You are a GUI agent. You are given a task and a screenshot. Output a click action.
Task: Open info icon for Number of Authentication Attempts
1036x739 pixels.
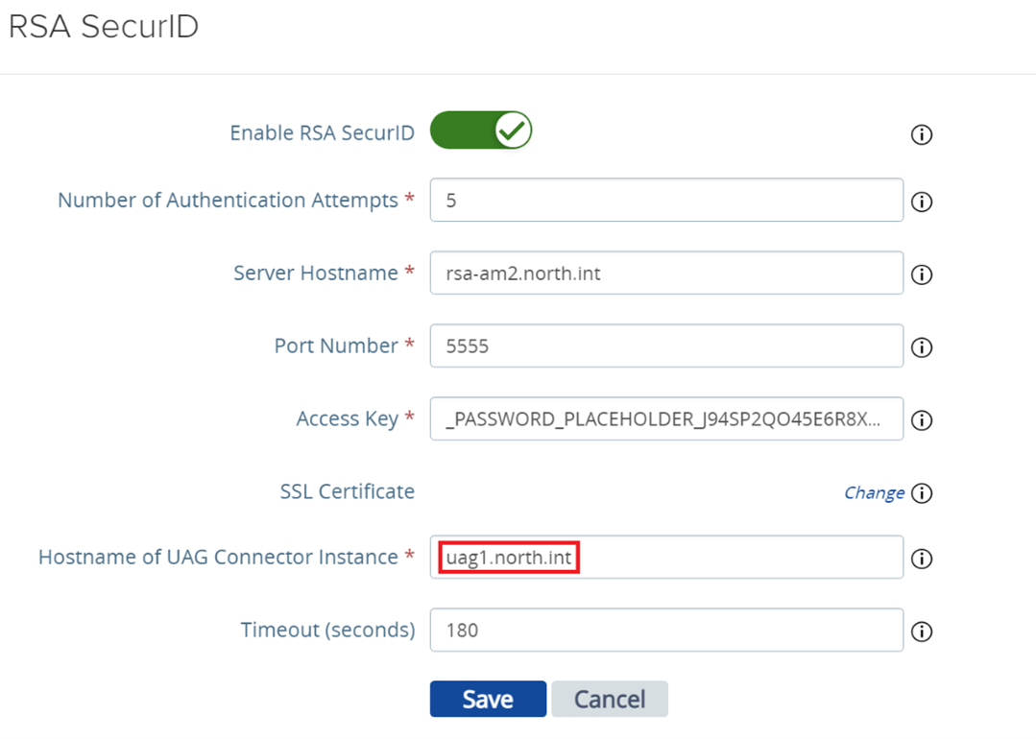click(921, 202)
